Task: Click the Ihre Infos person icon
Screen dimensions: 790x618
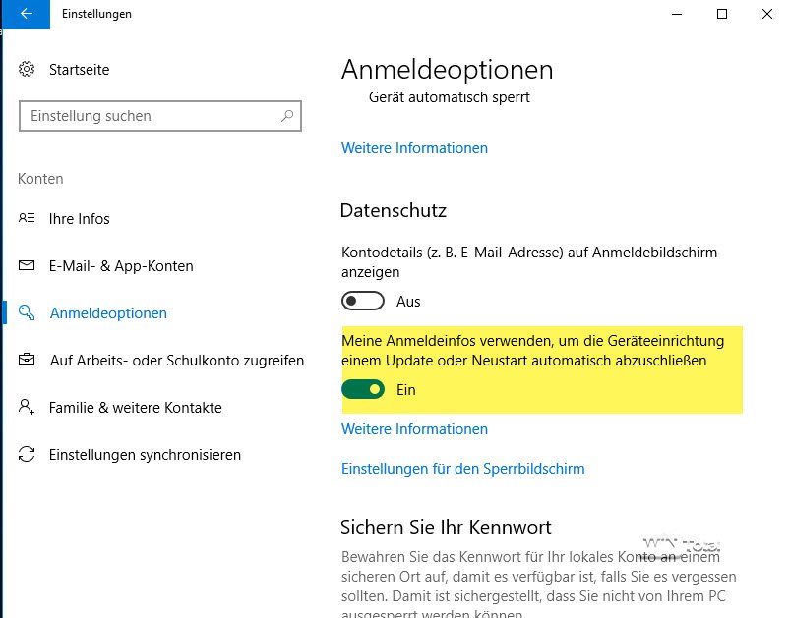Action: 28,219
